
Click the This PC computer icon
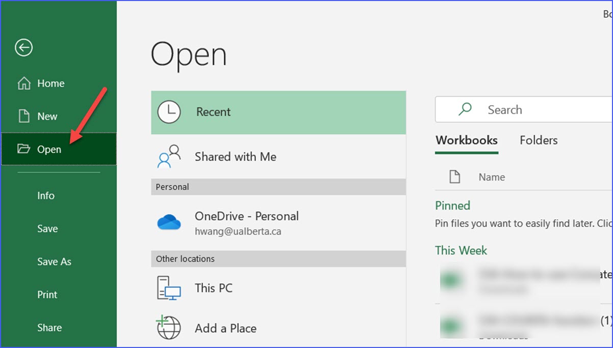click(x=169, y=288)
